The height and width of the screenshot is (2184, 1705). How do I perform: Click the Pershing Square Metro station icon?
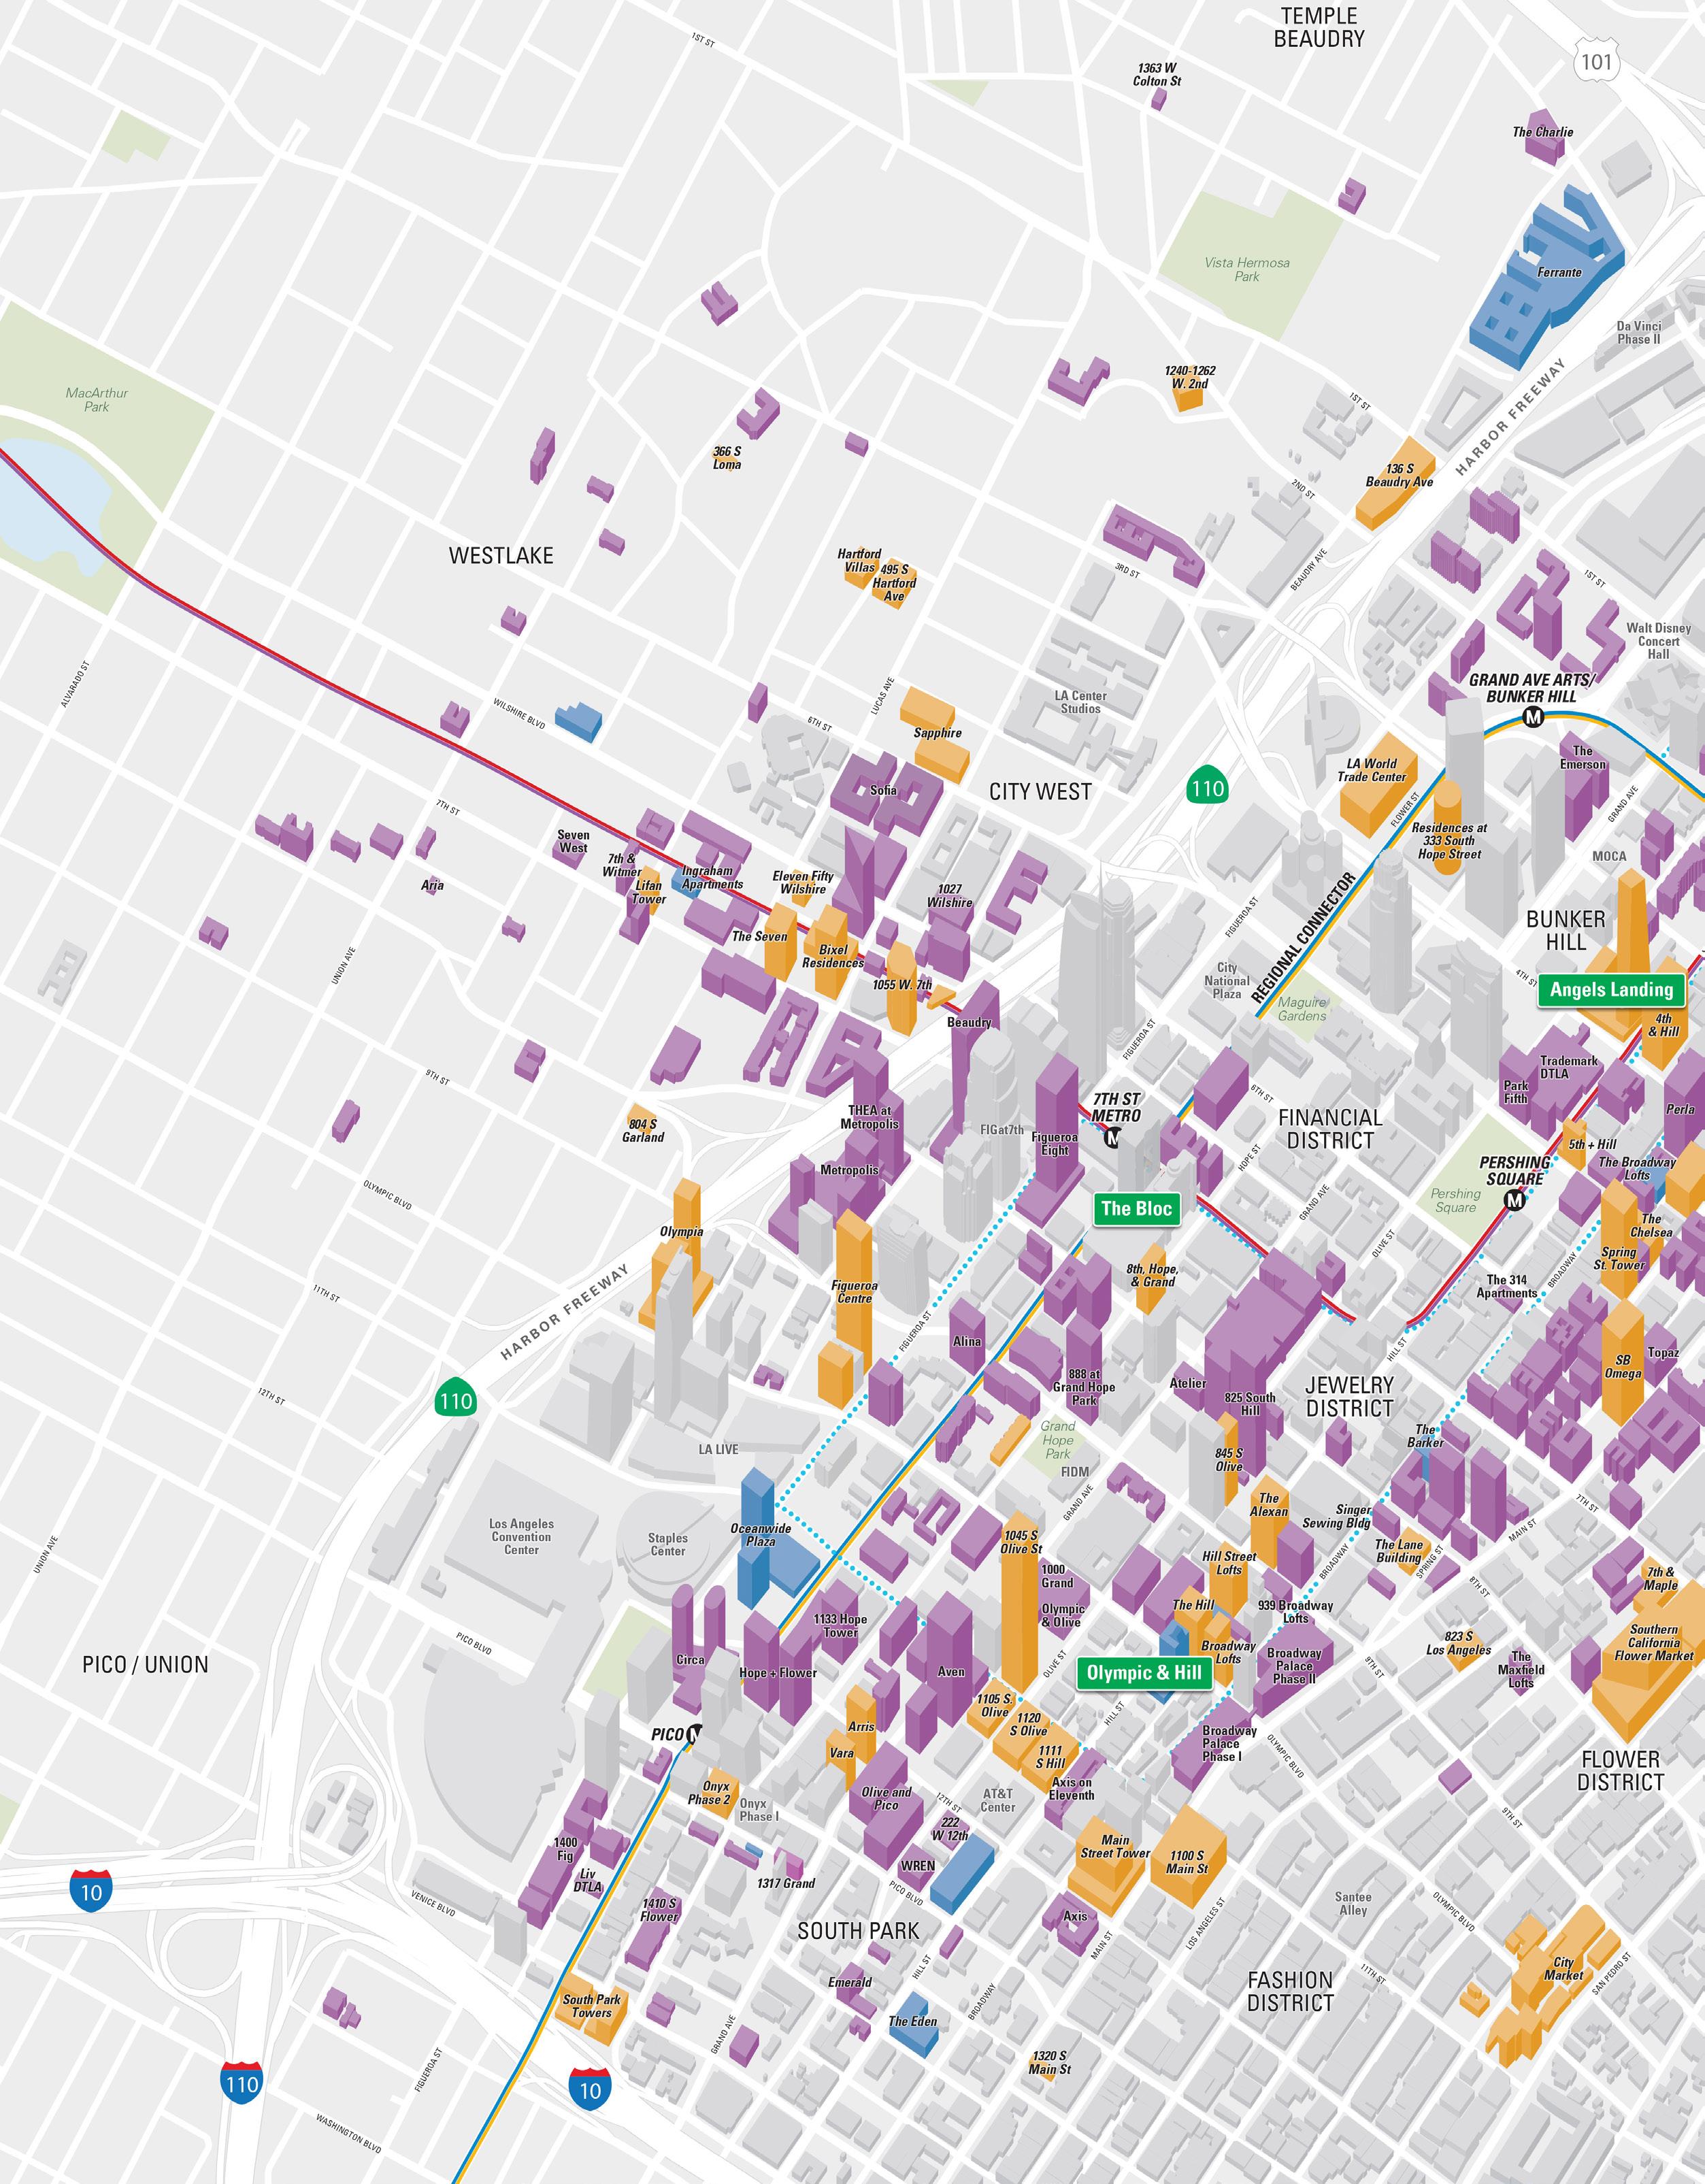pos(1515,1200)
